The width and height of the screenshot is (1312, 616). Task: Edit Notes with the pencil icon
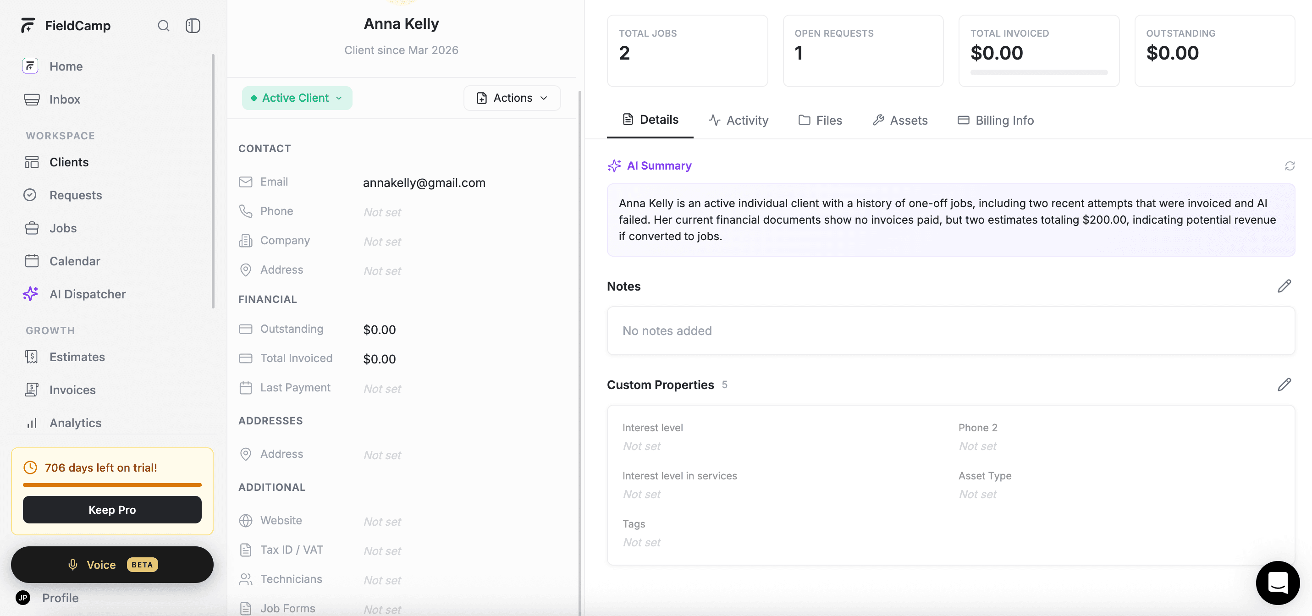(1284, 286)
